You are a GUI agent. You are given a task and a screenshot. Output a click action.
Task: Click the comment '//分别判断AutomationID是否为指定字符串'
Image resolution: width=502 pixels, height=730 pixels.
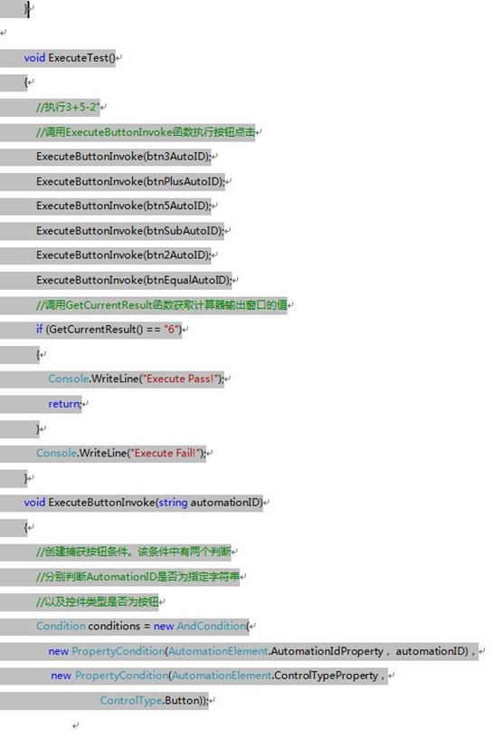[x=138, y=576]
